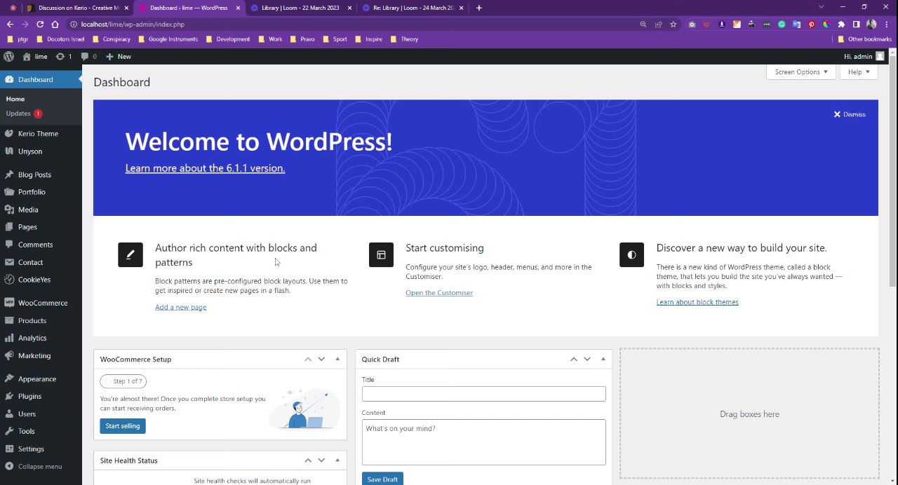Move Quick Draft widget down
This screenshot has width=898, height=485.
587,359
